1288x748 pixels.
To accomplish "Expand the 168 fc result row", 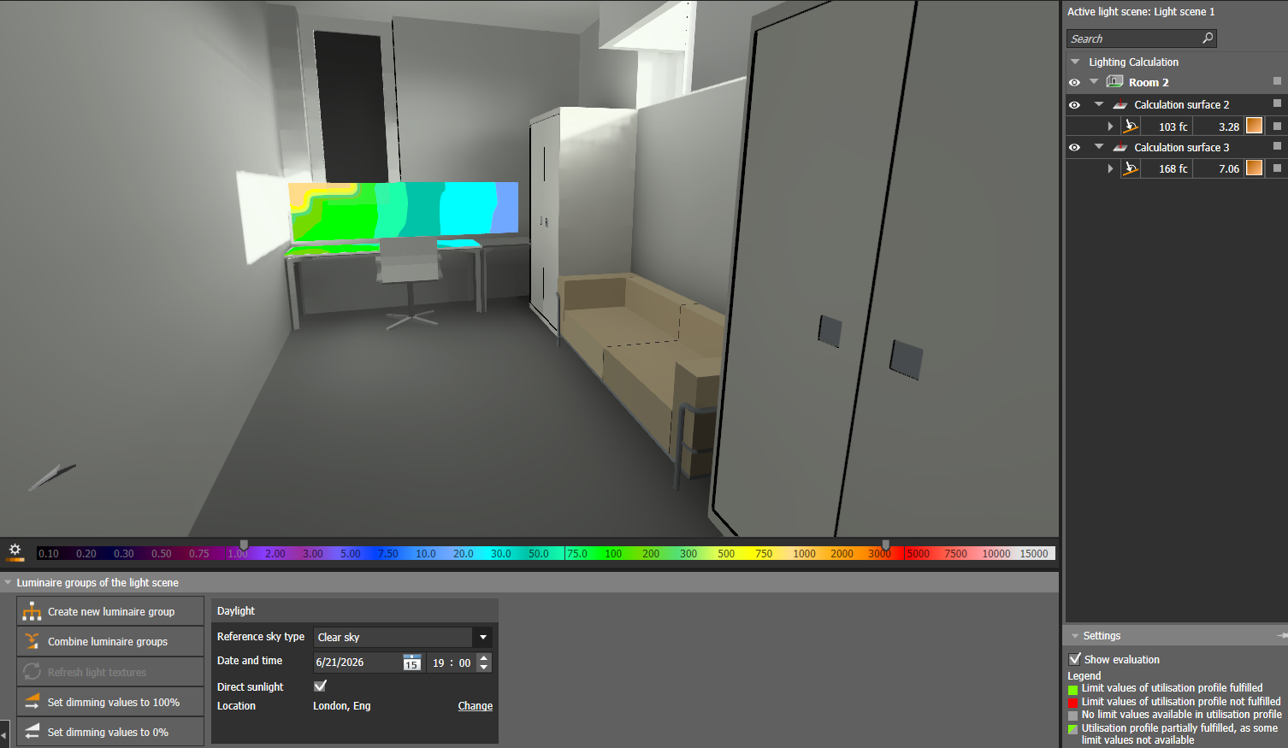I will click(x=1110, y=168).
